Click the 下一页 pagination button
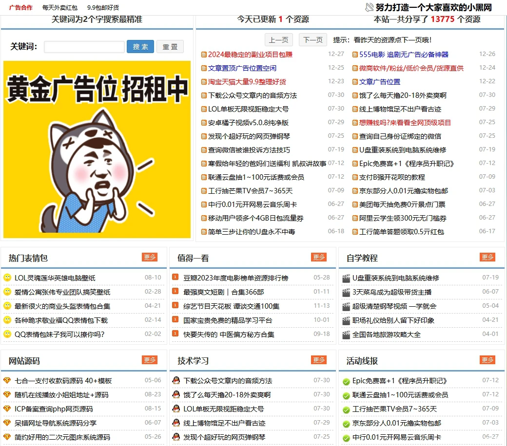This screenshot has width=507, height=446. [x=312, y=39]
